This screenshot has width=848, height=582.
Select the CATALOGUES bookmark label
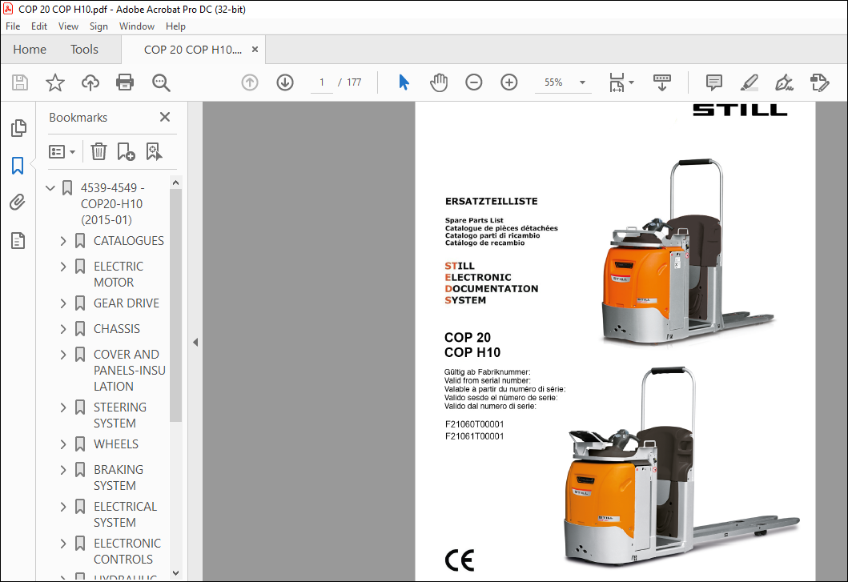[129, 241]
